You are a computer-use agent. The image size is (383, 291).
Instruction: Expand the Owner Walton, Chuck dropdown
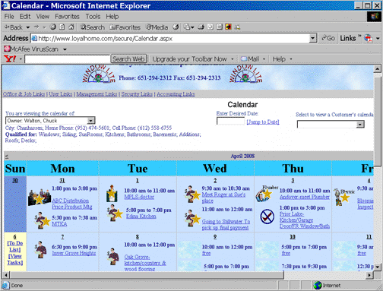pyautogui.click(x=91, y=121)
